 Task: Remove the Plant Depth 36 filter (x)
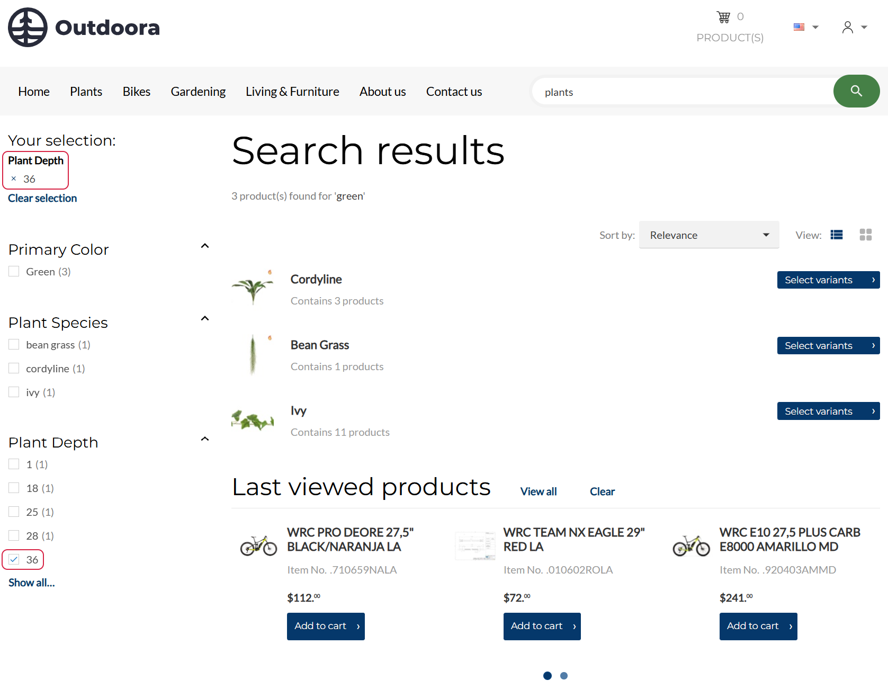[x=14, y=179]
